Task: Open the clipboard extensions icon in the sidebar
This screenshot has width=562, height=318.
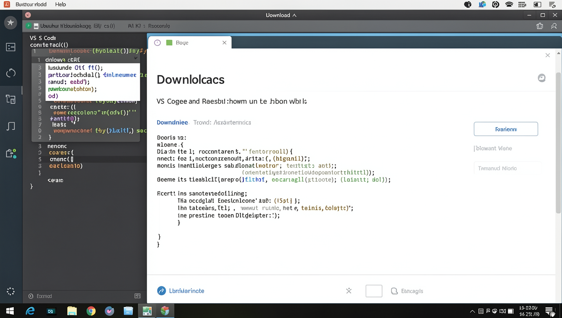Action: [x=11, y=153]
